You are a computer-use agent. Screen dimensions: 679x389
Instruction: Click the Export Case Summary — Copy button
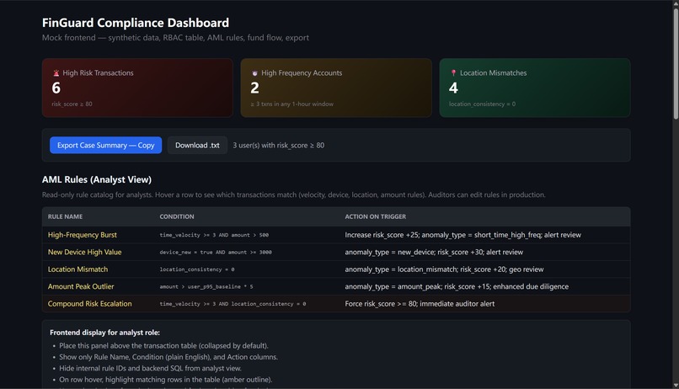[x=105, y=146]
